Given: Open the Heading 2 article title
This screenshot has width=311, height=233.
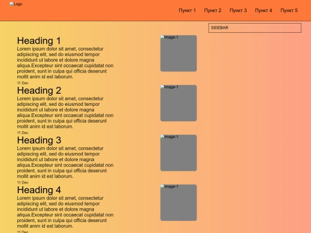Looking at the screenshot, I should click(39, 90).
